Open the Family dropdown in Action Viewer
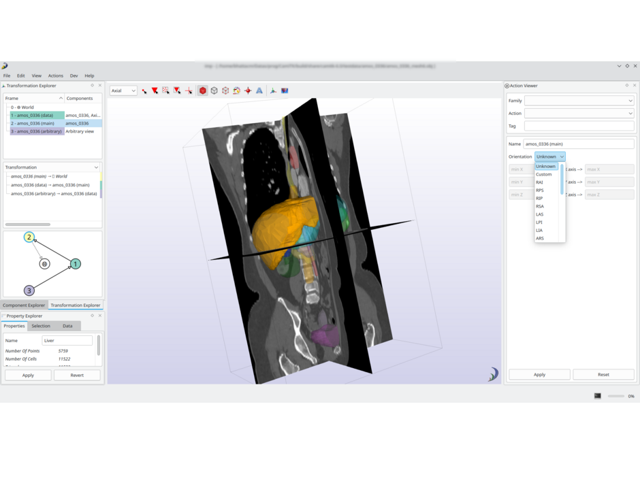640x483 pixels. pos(579,100)
